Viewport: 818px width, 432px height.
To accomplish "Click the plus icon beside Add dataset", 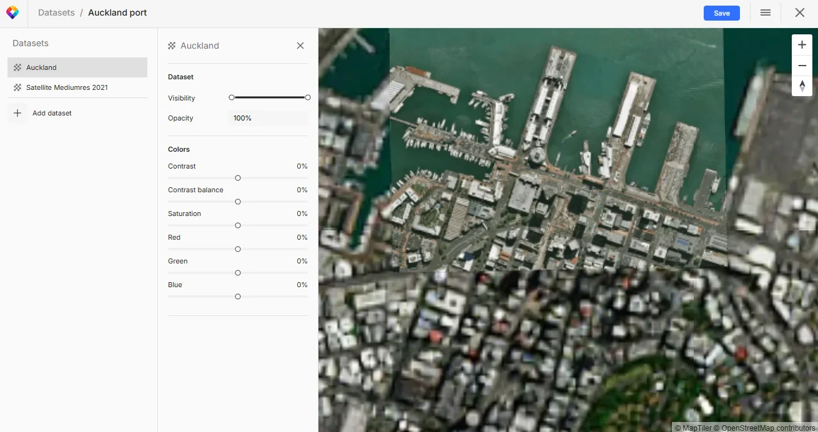I will [x=17, y=113].
